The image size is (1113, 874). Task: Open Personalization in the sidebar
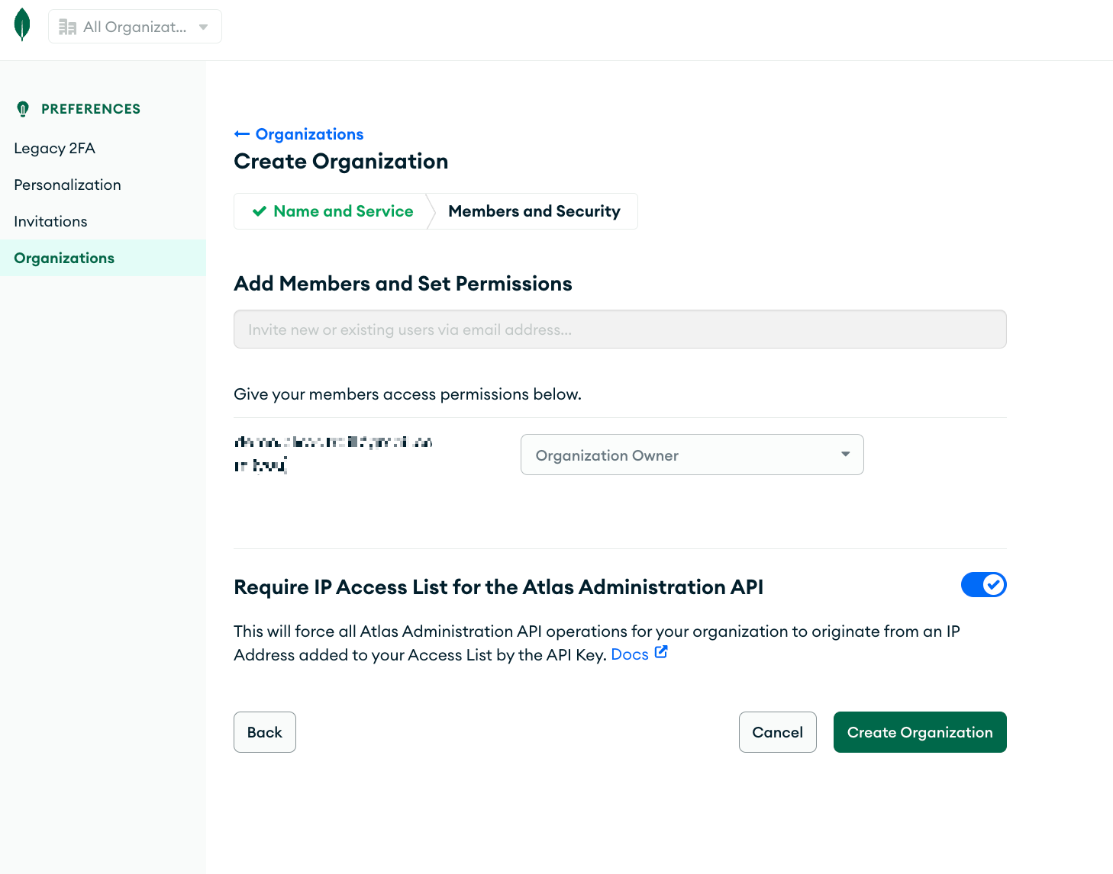[67, 185]
